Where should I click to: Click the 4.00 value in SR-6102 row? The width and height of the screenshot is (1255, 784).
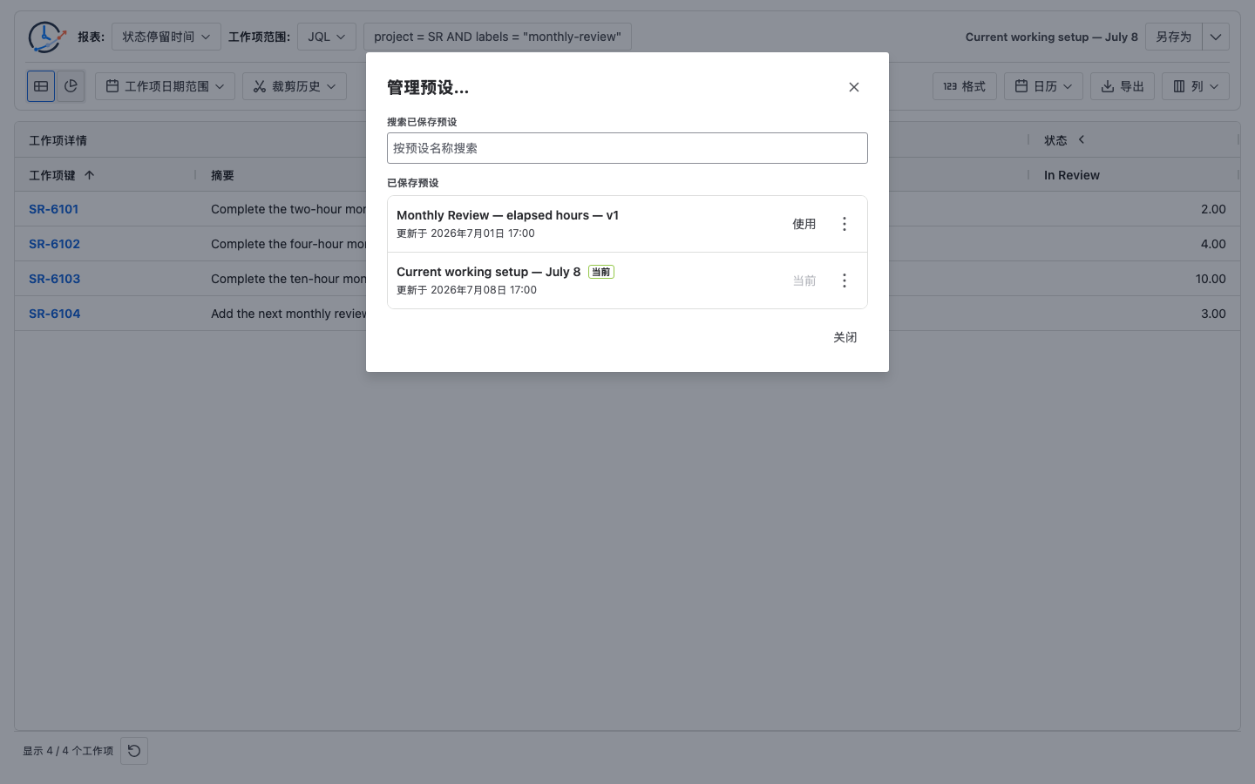pos(1213,244)
